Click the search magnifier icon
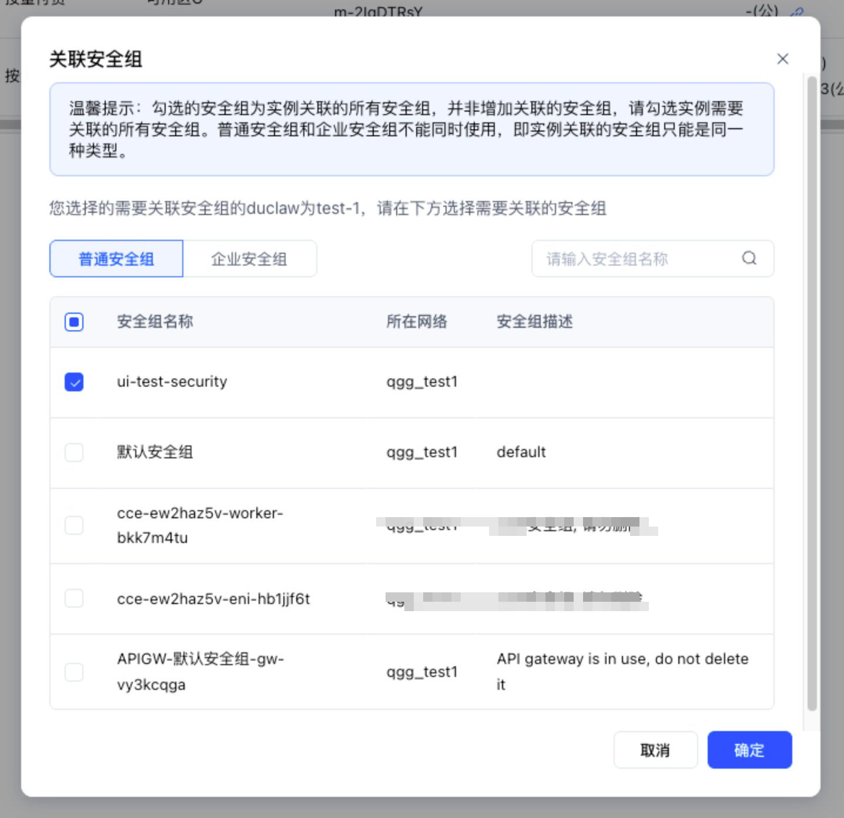The height and width of the screenshot is (818, 844). (x=749, y=258)
